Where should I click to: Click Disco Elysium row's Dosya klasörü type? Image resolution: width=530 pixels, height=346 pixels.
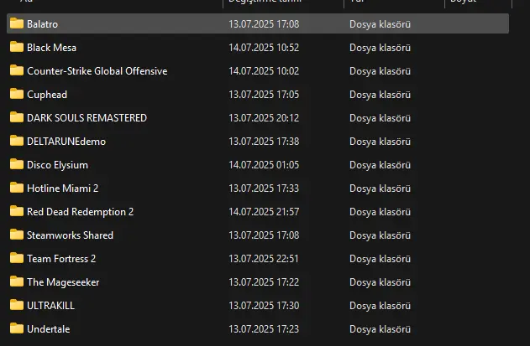(x=380, y=165)
